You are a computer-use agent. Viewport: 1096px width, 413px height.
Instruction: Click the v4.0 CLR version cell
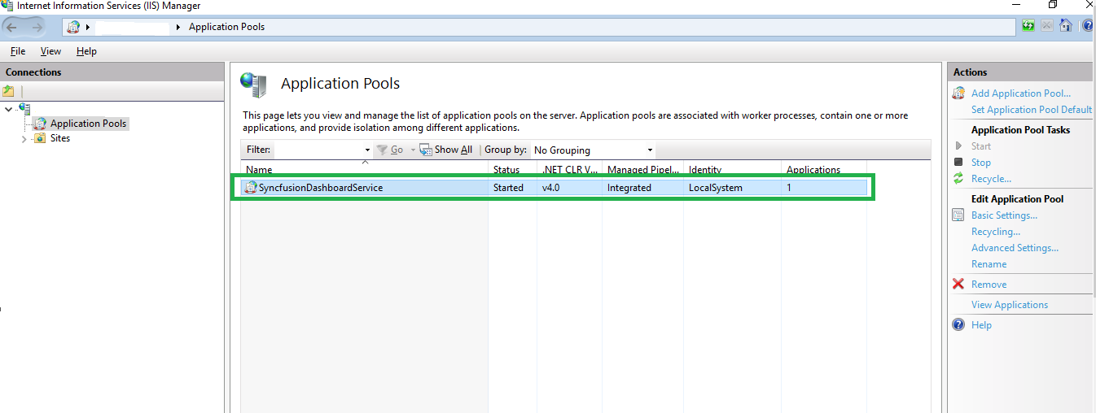point(552,188)
